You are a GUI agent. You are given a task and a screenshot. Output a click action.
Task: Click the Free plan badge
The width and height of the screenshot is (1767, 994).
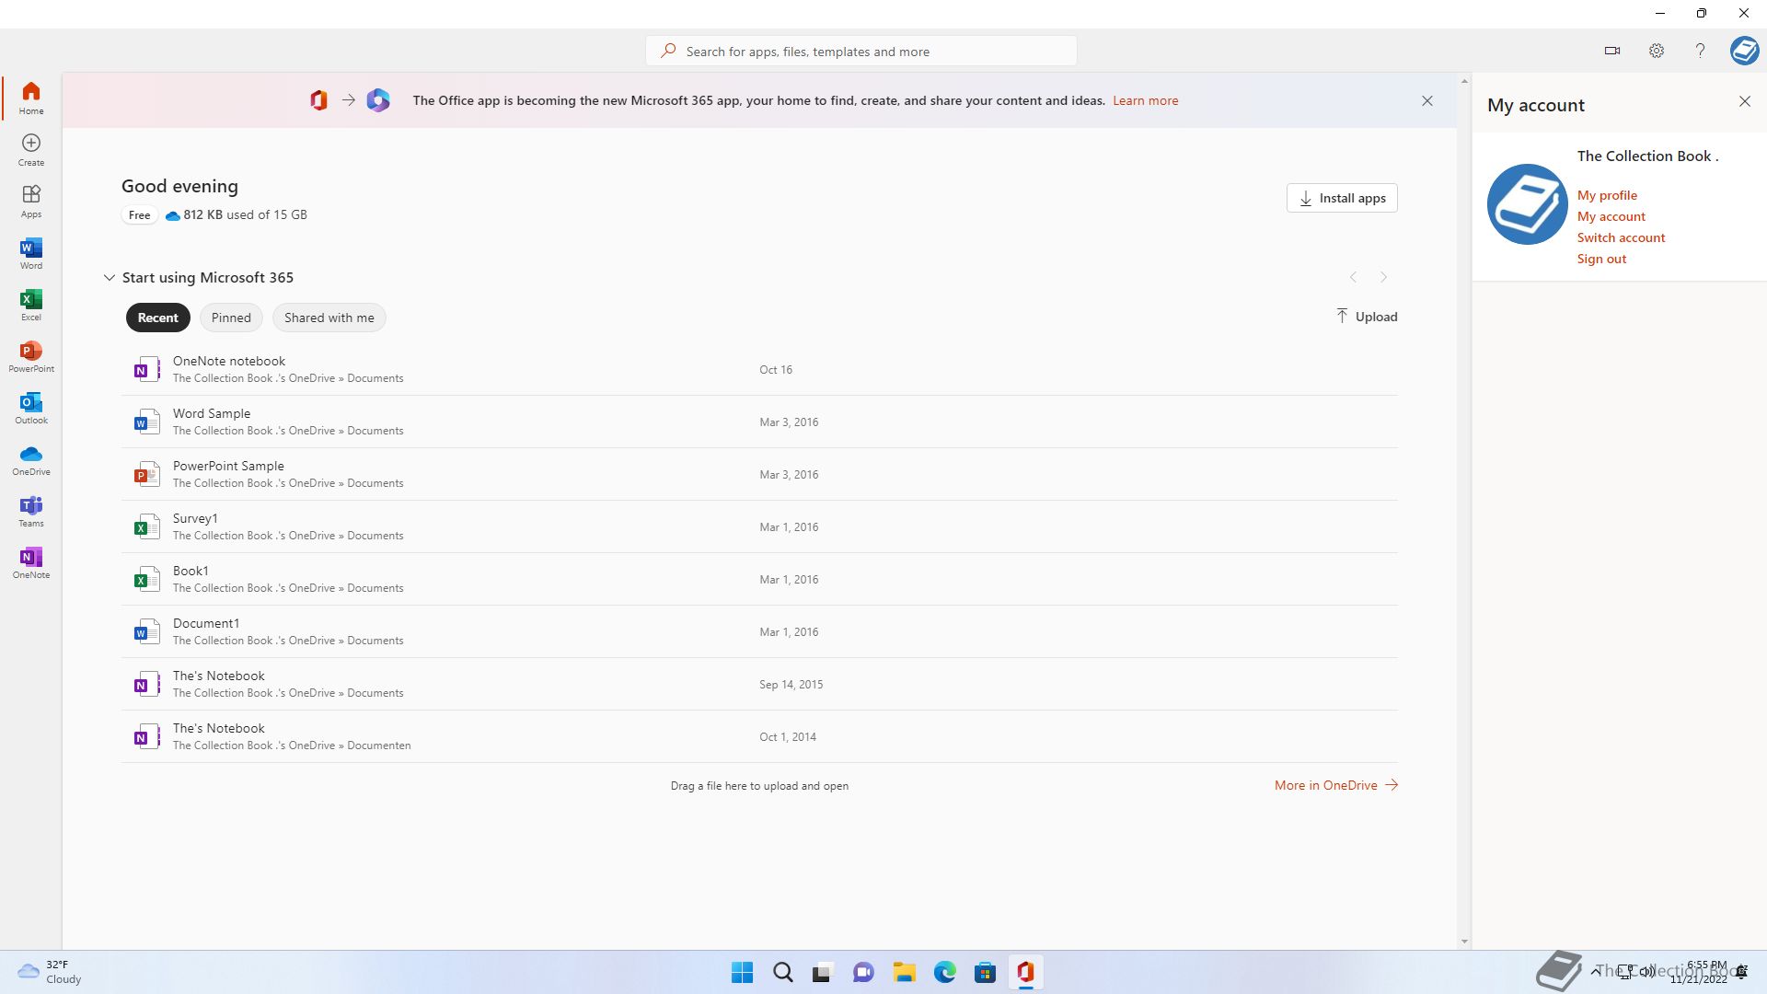click(x=139, y=214)
